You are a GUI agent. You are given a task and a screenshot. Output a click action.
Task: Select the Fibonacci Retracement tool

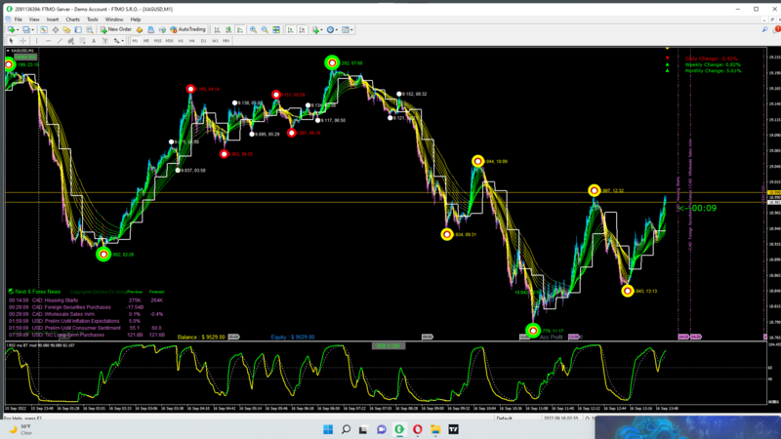82,41
